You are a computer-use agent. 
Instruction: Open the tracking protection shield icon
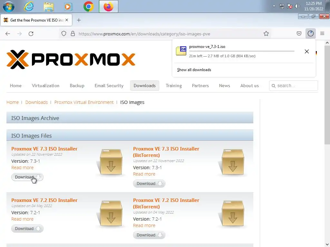click(x=64, y=33)
